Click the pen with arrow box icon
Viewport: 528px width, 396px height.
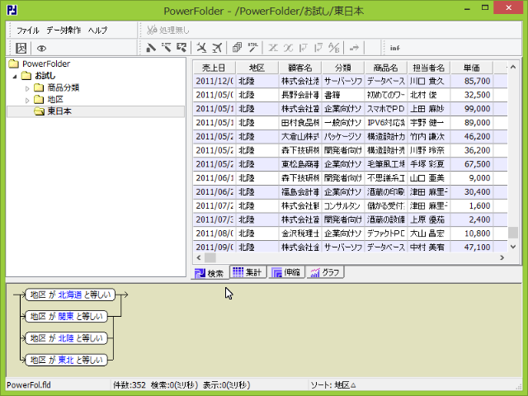tap(181, 48)
